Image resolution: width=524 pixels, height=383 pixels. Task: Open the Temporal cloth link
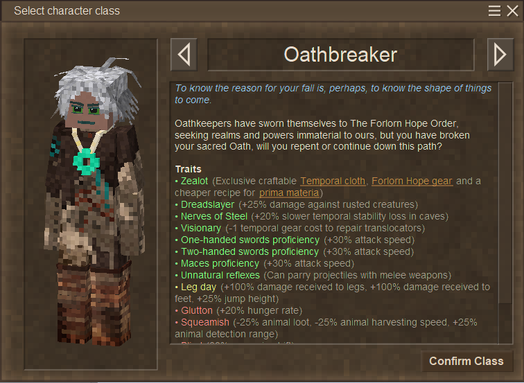(x=333, y=181)
